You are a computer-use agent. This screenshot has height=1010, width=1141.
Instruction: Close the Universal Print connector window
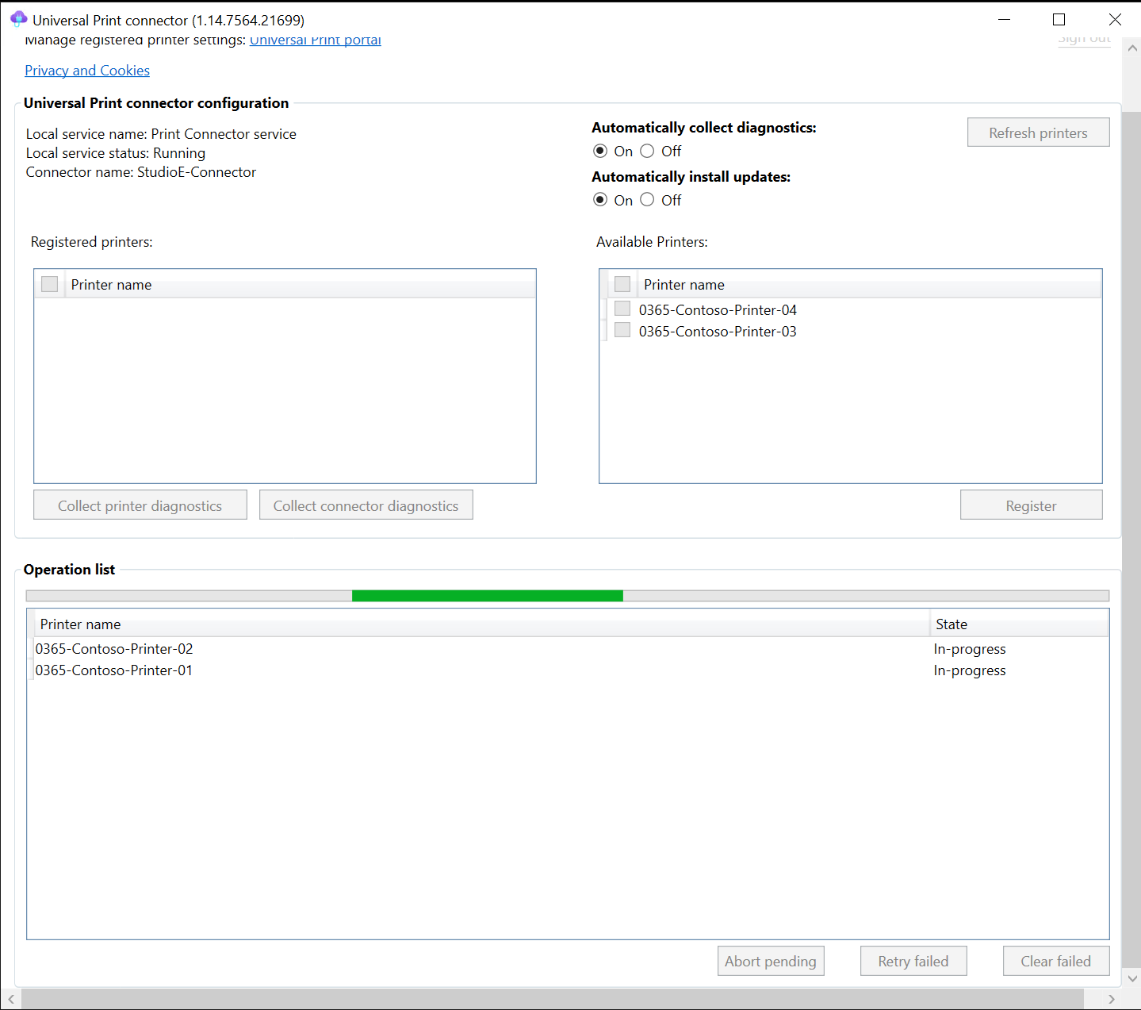[x=1115, y=19]
